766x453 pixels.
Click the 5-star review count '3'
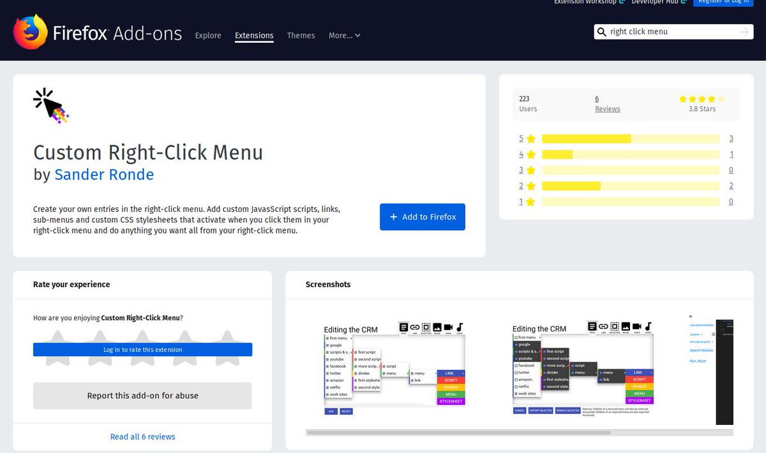click(x=731, y=138)
